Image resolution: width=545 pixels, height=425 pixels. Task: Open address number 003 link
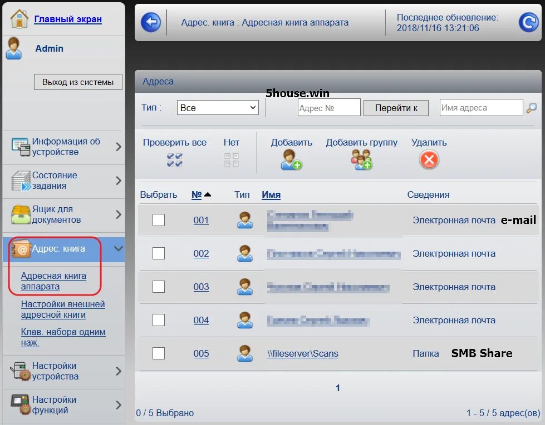tap(202, 287)
